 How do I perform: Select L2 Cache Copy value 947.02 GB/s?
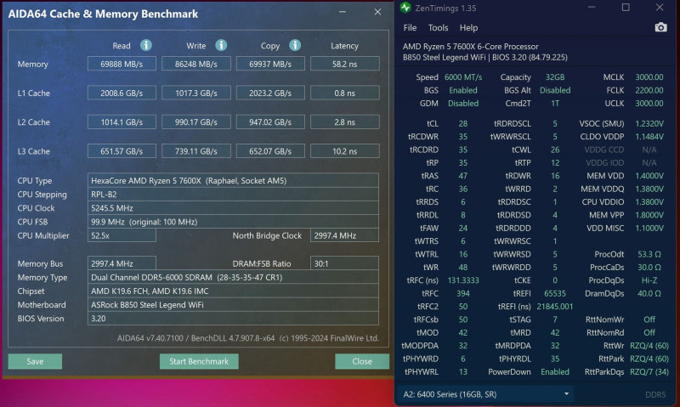[270, 122]
